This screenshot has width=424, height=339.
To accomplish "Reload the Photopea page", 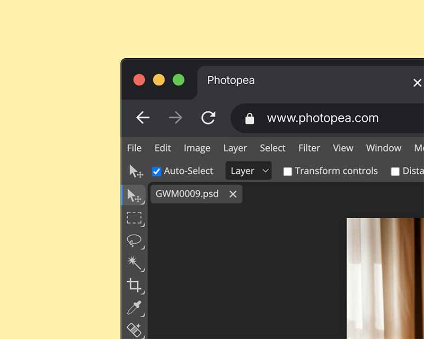I will [x=208, y=118].
